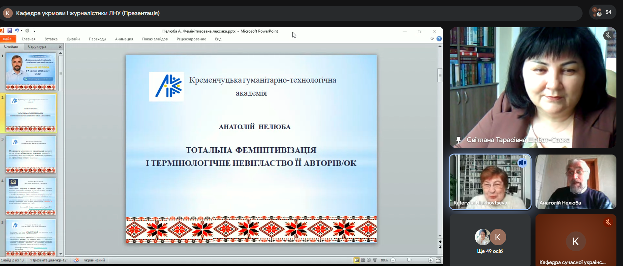Screen dimensions: 623x266
Task: Switch to Slide Sorter view icon
Action: coord(363,260)
